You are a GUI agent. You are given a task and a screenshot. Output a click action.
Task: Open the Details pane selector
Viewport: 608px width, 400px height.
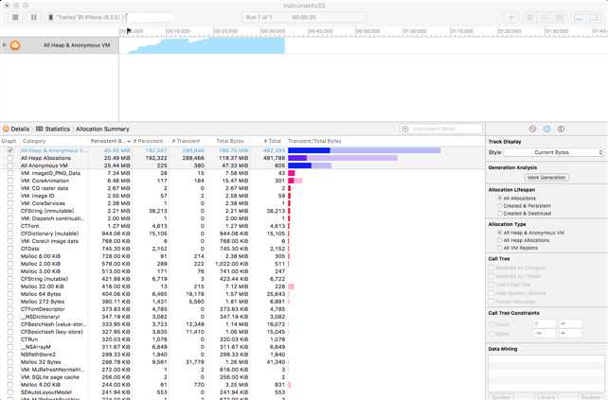pos(16,129)
